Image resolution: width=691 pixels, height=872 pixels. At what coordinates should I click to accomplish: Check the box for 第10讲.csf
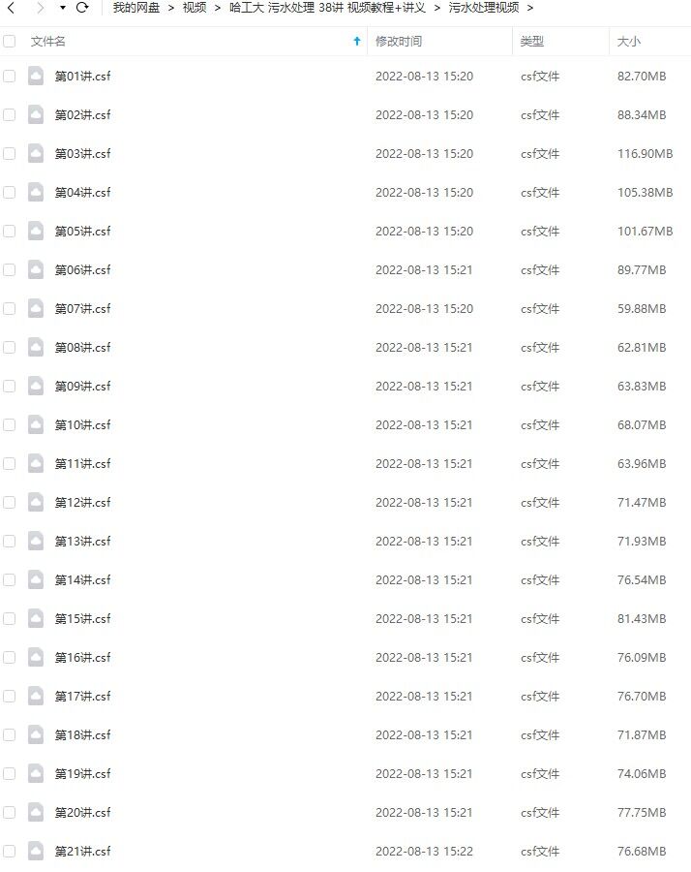[10, 425]
